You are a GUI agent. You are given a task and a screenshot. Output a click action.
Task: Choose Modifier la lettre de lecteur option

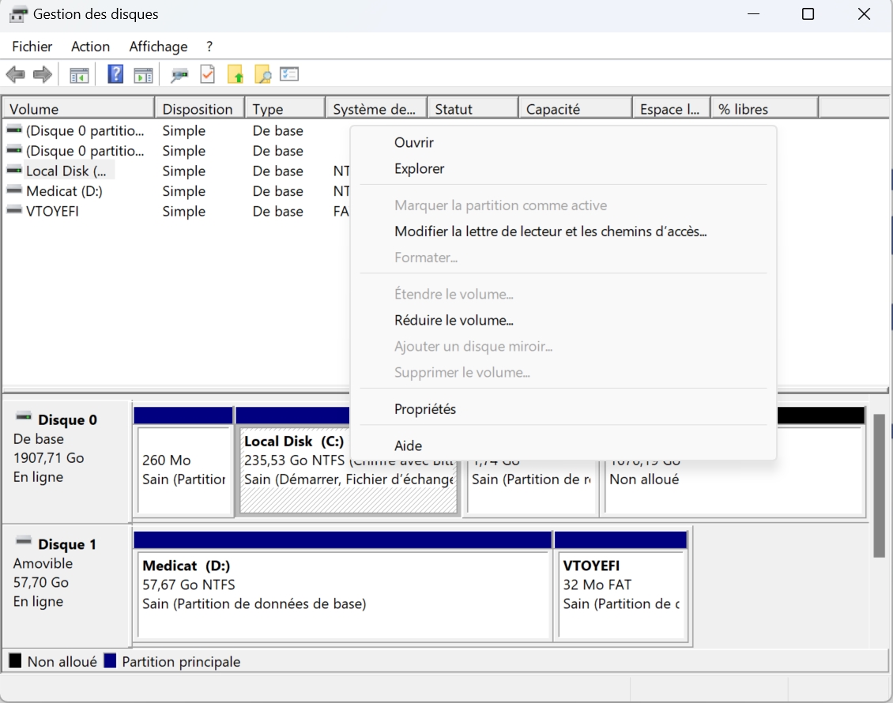coord(550,231)
